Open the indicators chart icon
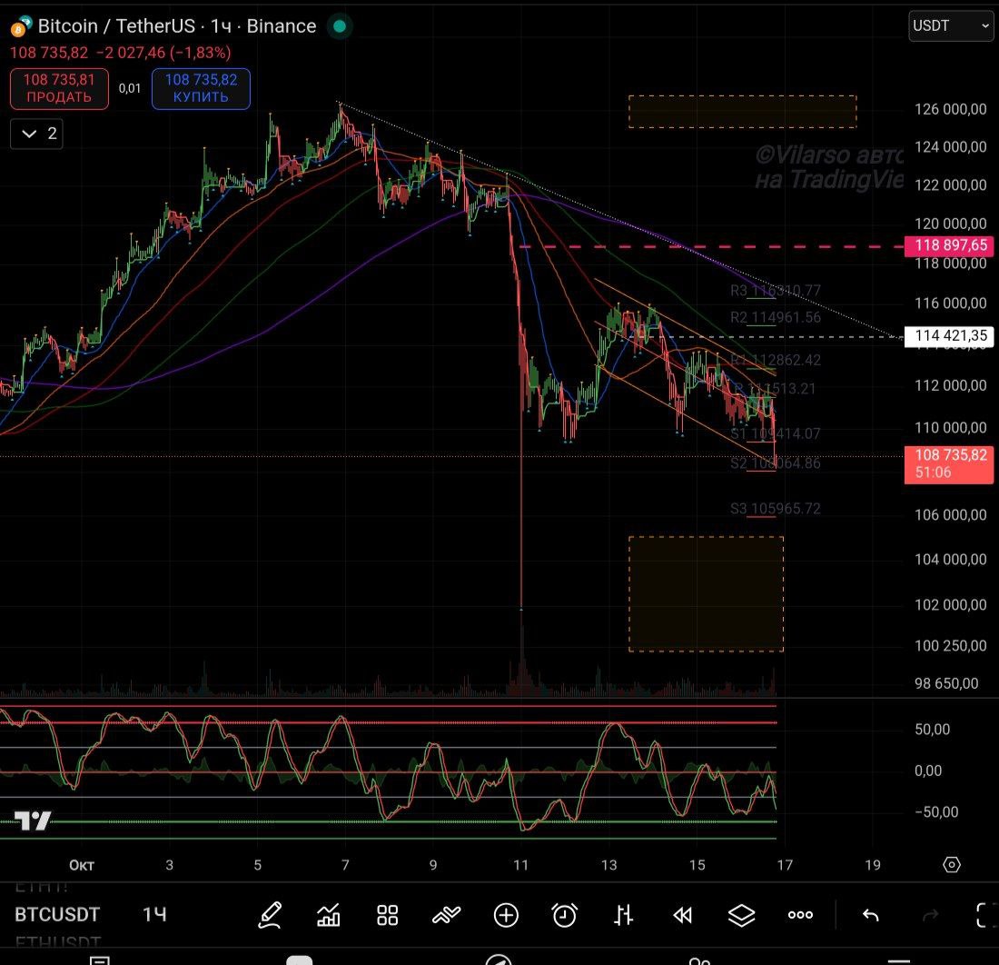The image size is (999, 965). (329, 915)
